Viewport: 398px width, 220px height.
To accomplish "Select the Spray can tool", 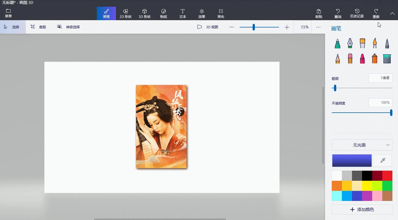I will tap(375, 59).
